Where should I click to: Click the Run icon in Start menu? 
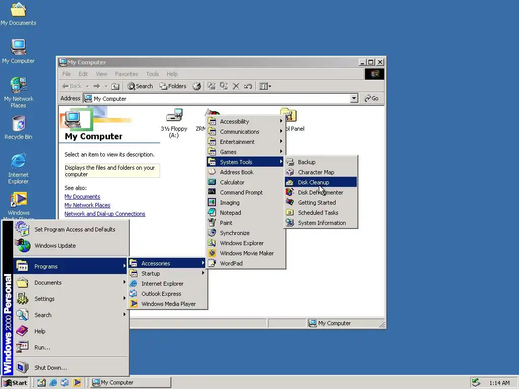[22, 347]
